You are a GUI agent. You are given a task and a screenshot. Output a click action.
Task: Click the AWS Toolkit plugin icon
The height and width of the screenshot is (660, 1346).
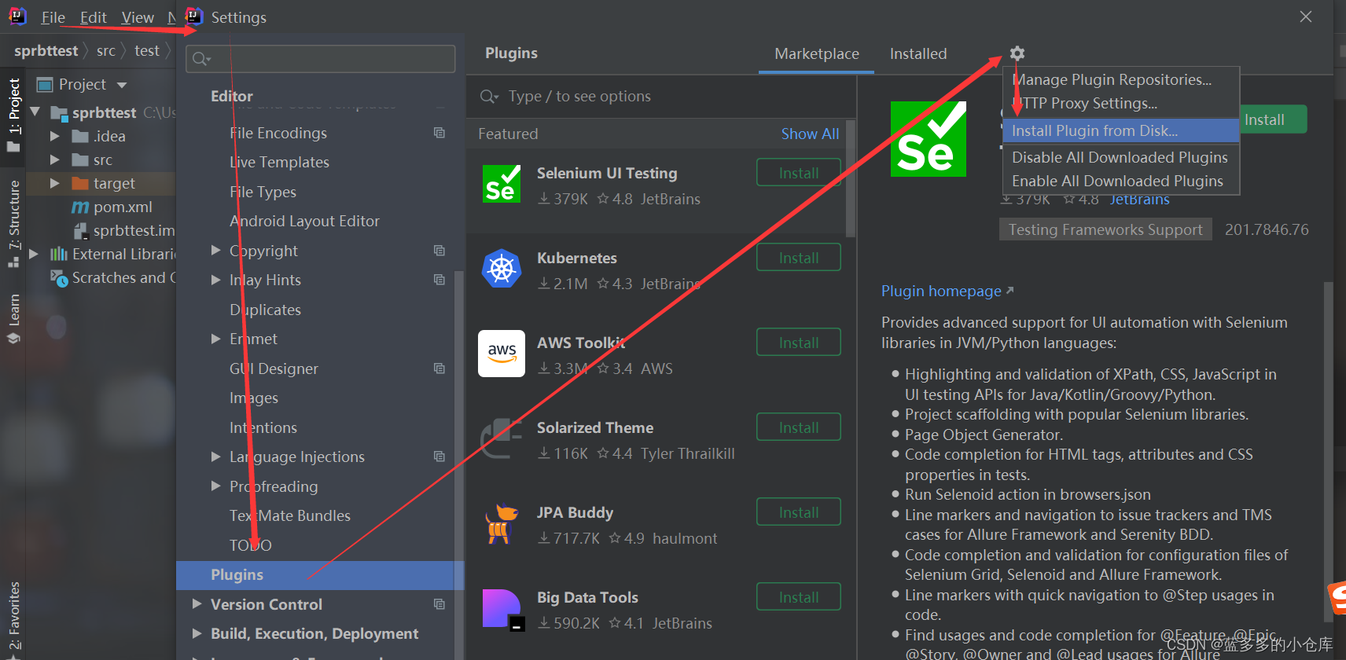[x=502, y=354]
